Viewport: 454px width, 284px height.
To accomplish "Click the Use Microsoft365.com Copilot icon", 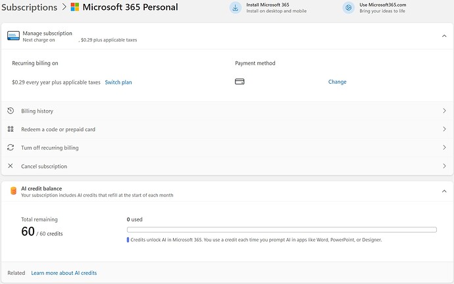I will click(349, 8).
